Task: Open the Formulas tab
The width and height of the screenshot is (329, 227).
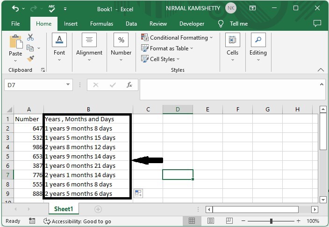Action: coord(101,24)
